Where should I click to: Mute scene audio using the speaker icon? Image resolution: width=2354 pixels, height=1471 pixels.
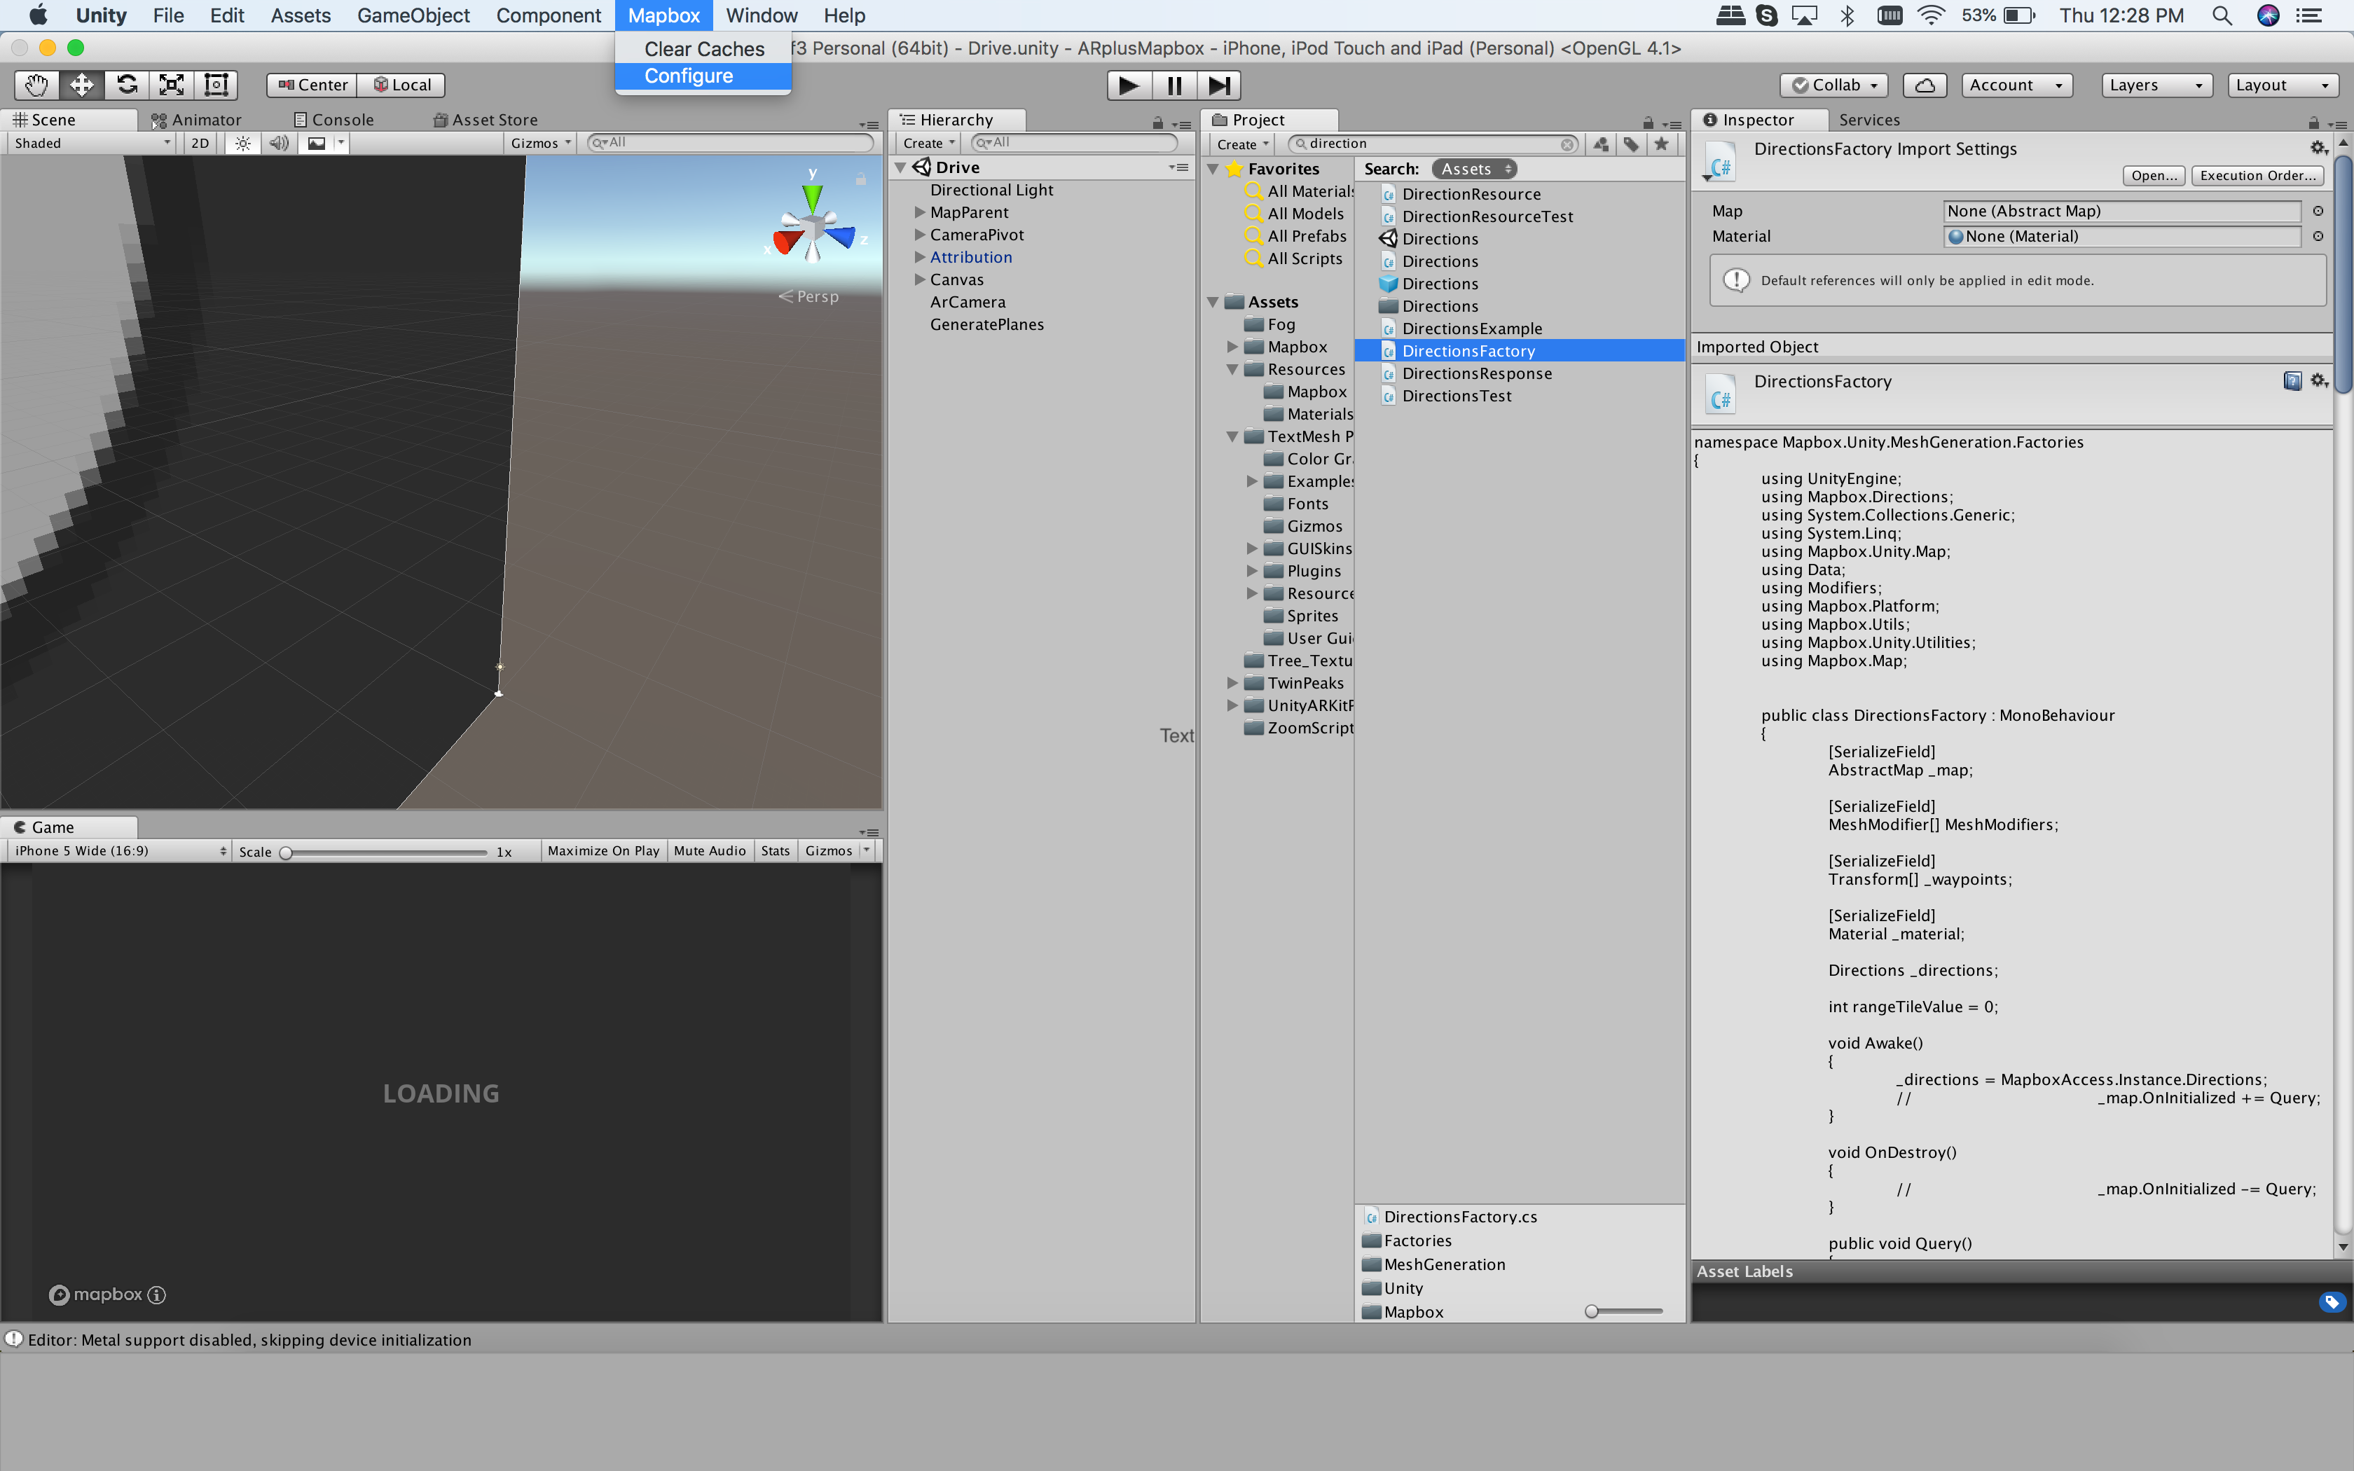[x=279, y=142]
